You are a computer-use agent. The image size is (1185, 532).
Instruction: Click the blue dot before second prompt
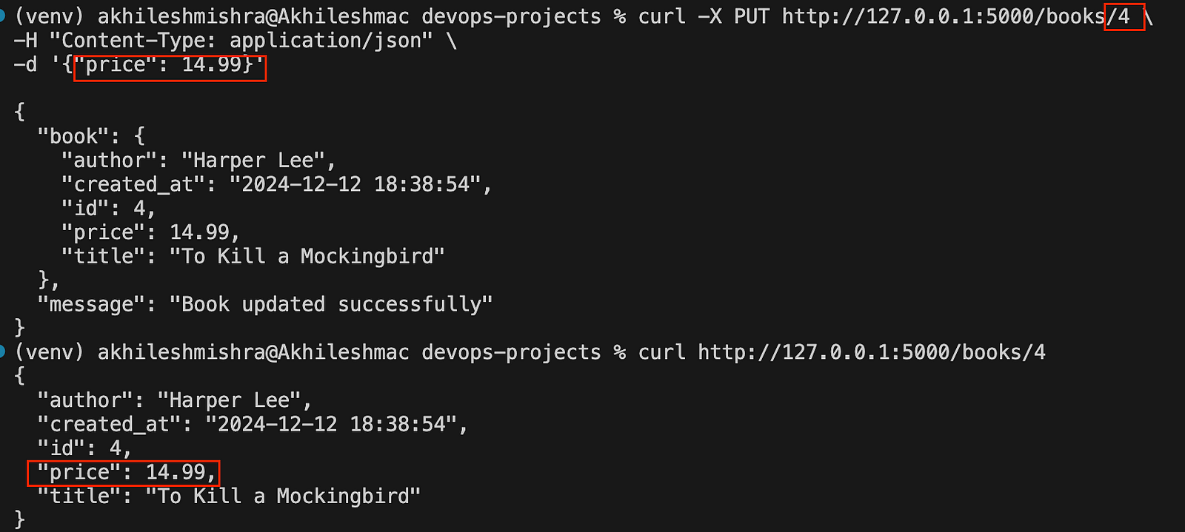(x=2, y=351)
